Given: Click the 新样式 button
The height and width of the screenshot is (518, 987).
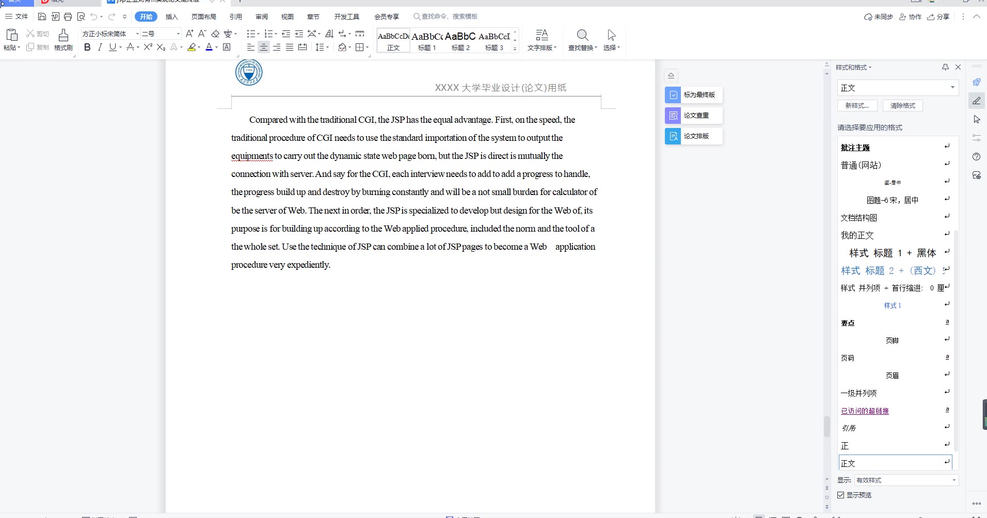Looking at the screenshot, I should tap(857, 105).
